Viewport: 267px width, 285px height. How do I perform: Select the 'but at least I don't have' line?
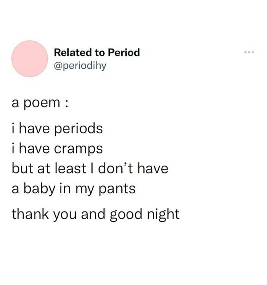tap(90, 168)
